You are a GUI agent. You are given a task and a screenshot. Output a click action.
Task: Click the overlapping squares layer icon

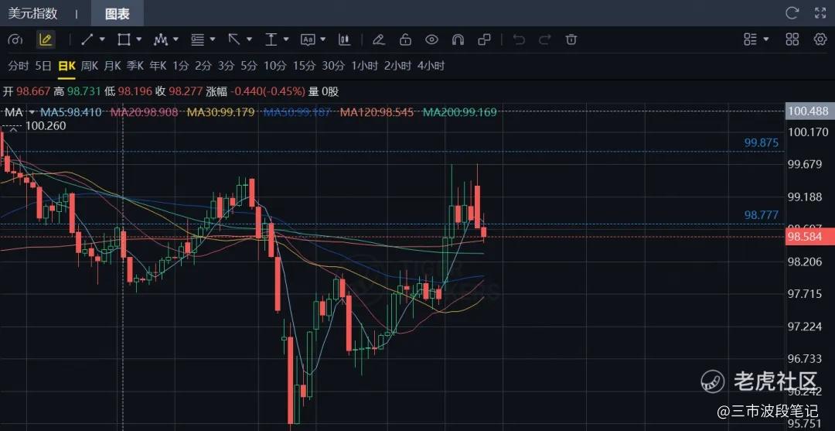484,39
